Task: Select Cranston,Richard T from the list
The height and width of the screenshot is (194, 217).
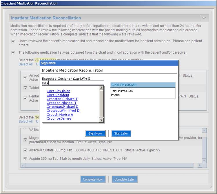Action: click(x=62, y=99)
